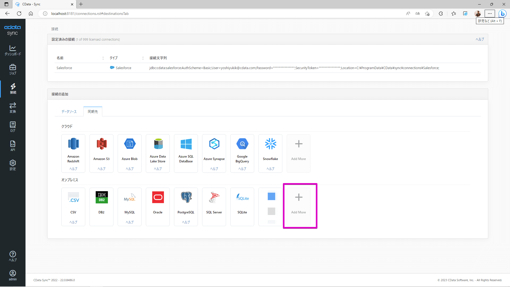Open the API sidebar icon

[12, 146]
